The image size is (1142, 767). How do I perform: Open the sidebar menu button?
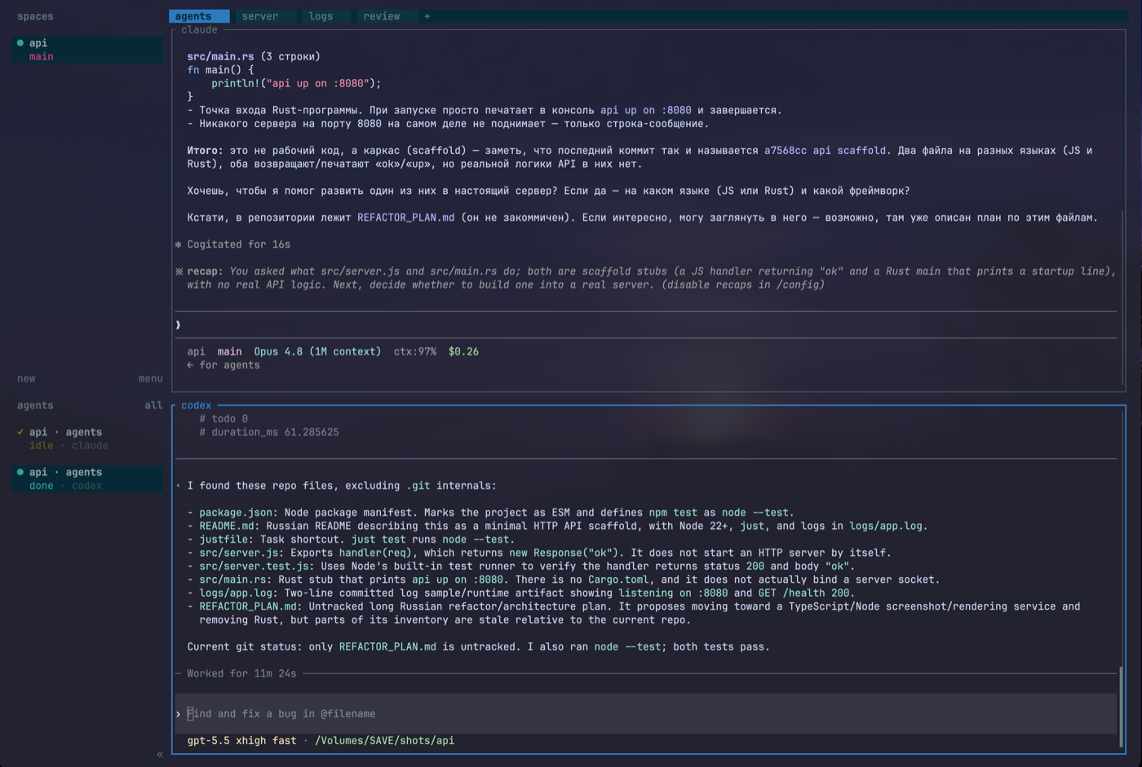click(150, 378)
